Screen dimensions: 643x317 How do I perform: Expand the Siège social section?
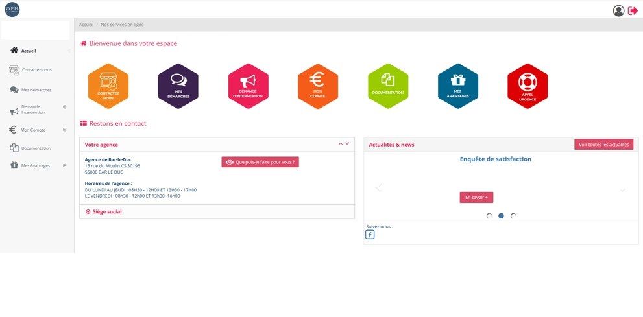104,211
